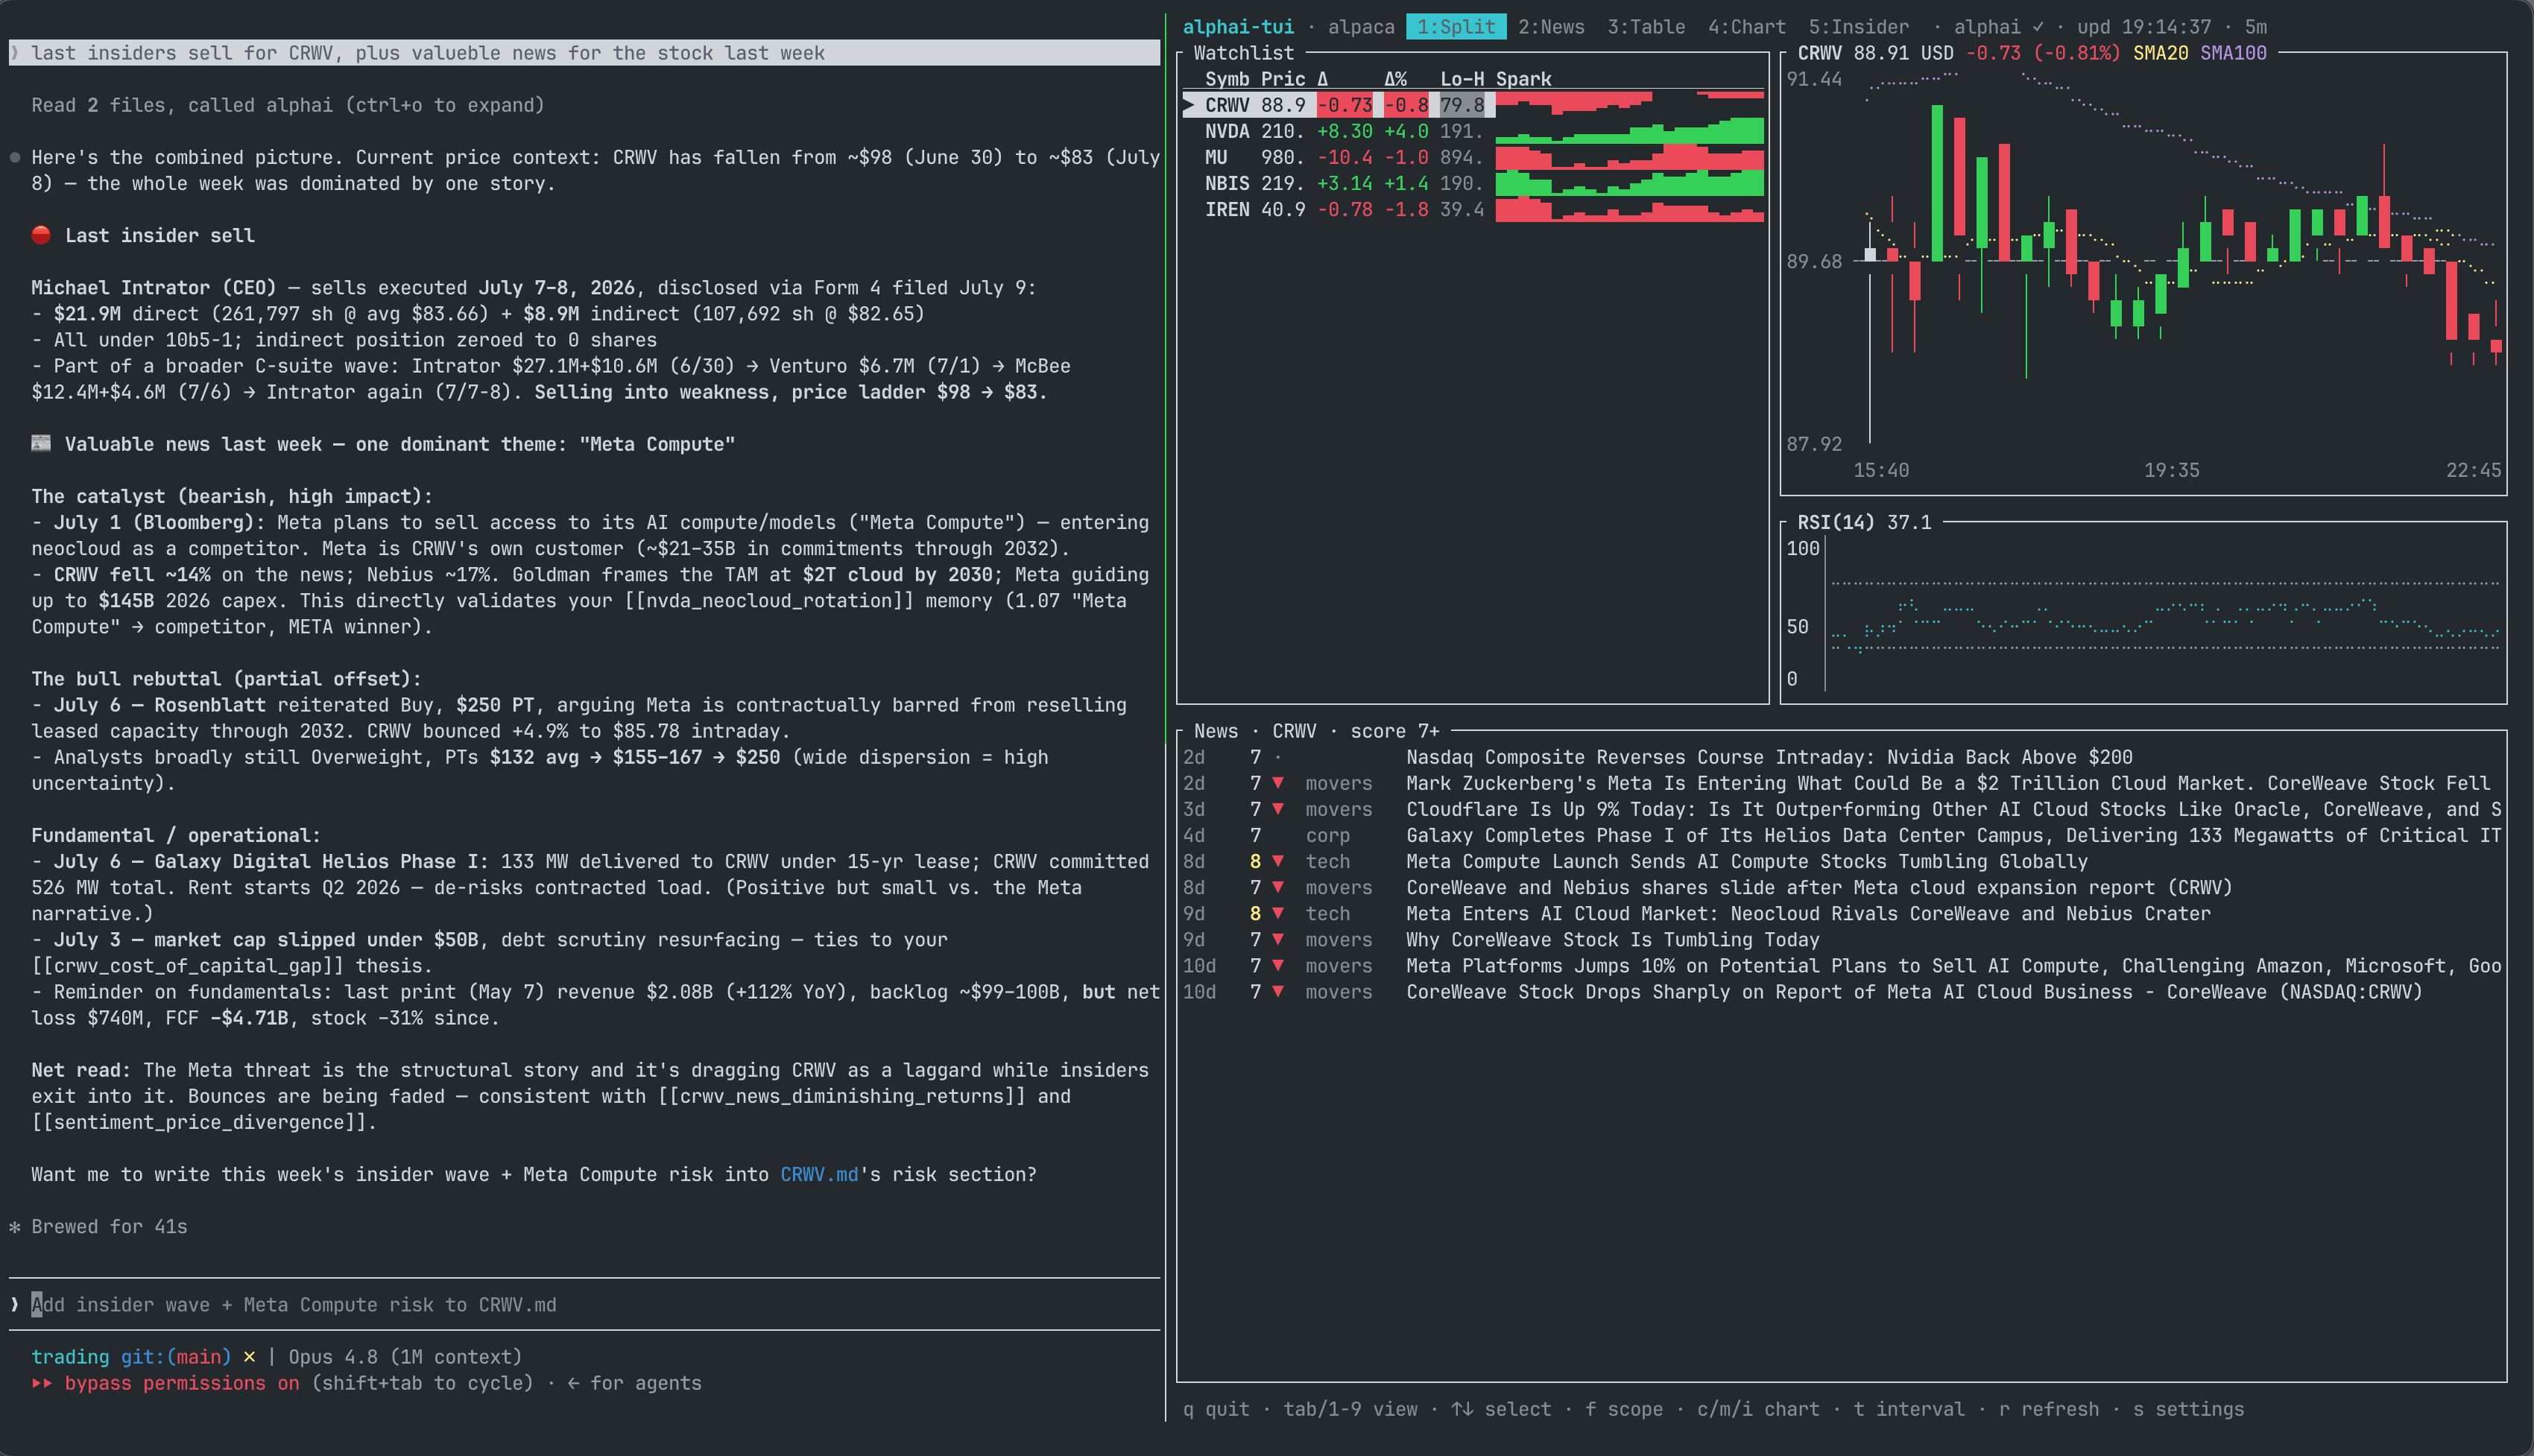
Task: Open the CRWV.md file link
Action: (819, 1174)
